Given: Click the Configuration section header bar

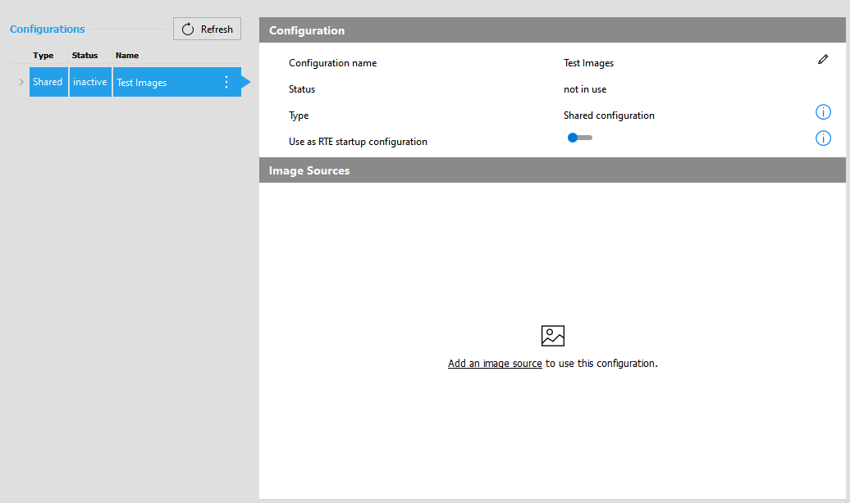Looking at the screenshot, I should coord(307,30).
